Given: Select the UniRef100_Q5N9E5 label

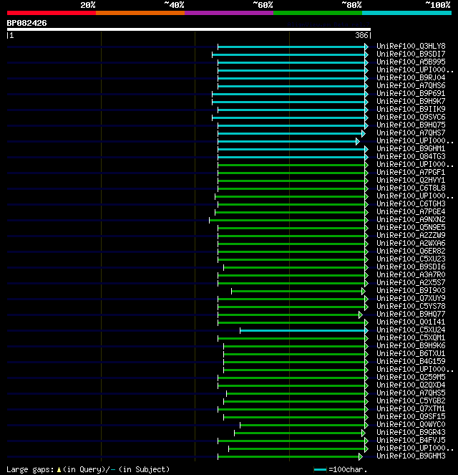Looking at the screenshot, I should [411, 228].
